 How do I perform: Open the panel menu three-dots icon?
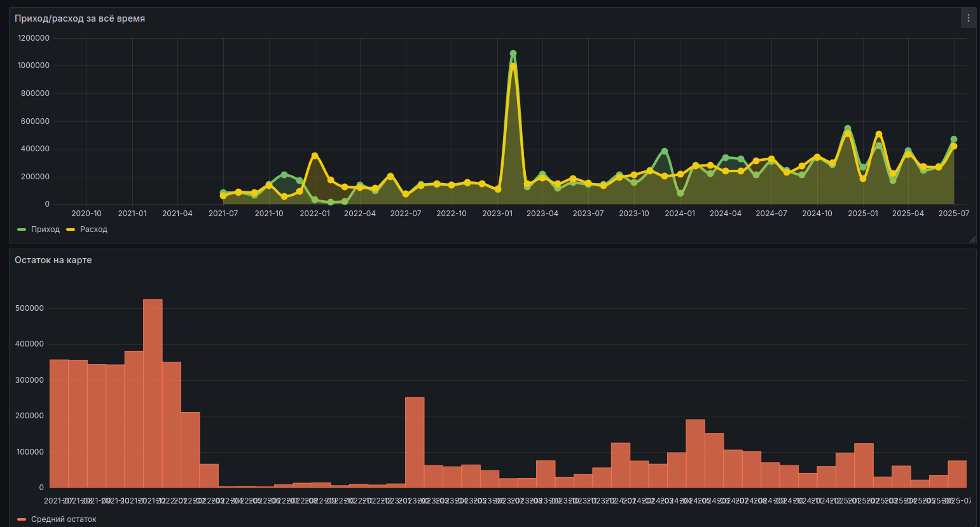point(968,18)
